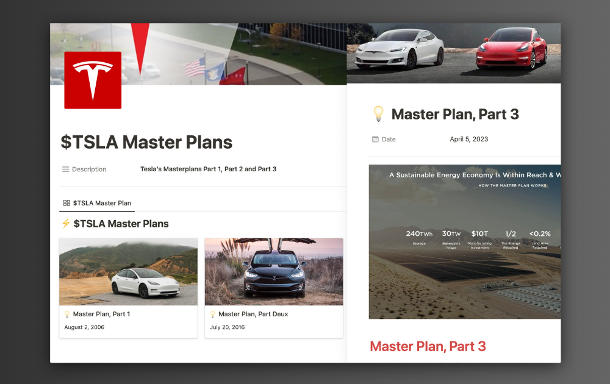Click the lightbulb icon on Master Plan, Part Deux card
The image size is (610, 384).
212,314
